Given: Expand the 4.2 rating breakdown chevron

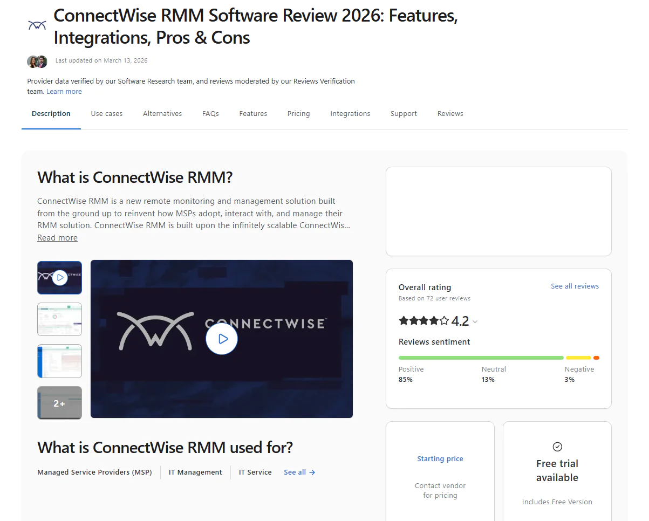Looking at the screenshot, I should [475, 322].
